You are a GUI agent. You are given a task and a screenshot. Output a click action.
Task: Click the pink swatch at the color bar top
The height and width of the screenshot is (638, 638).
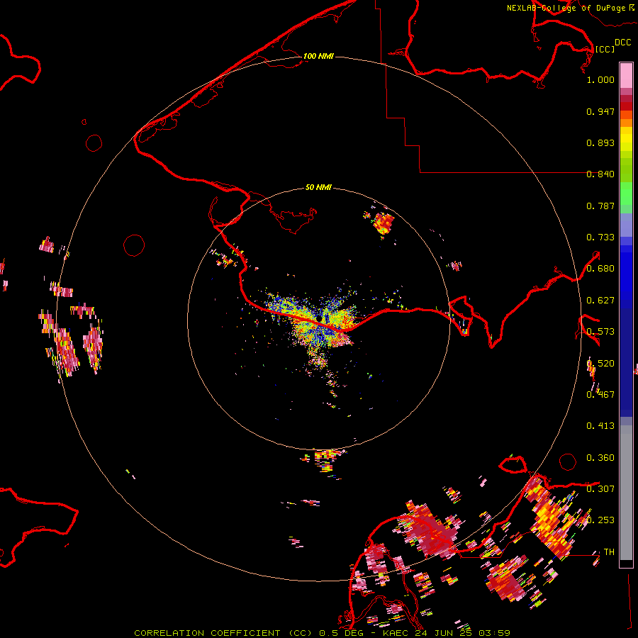pos(626,76)
